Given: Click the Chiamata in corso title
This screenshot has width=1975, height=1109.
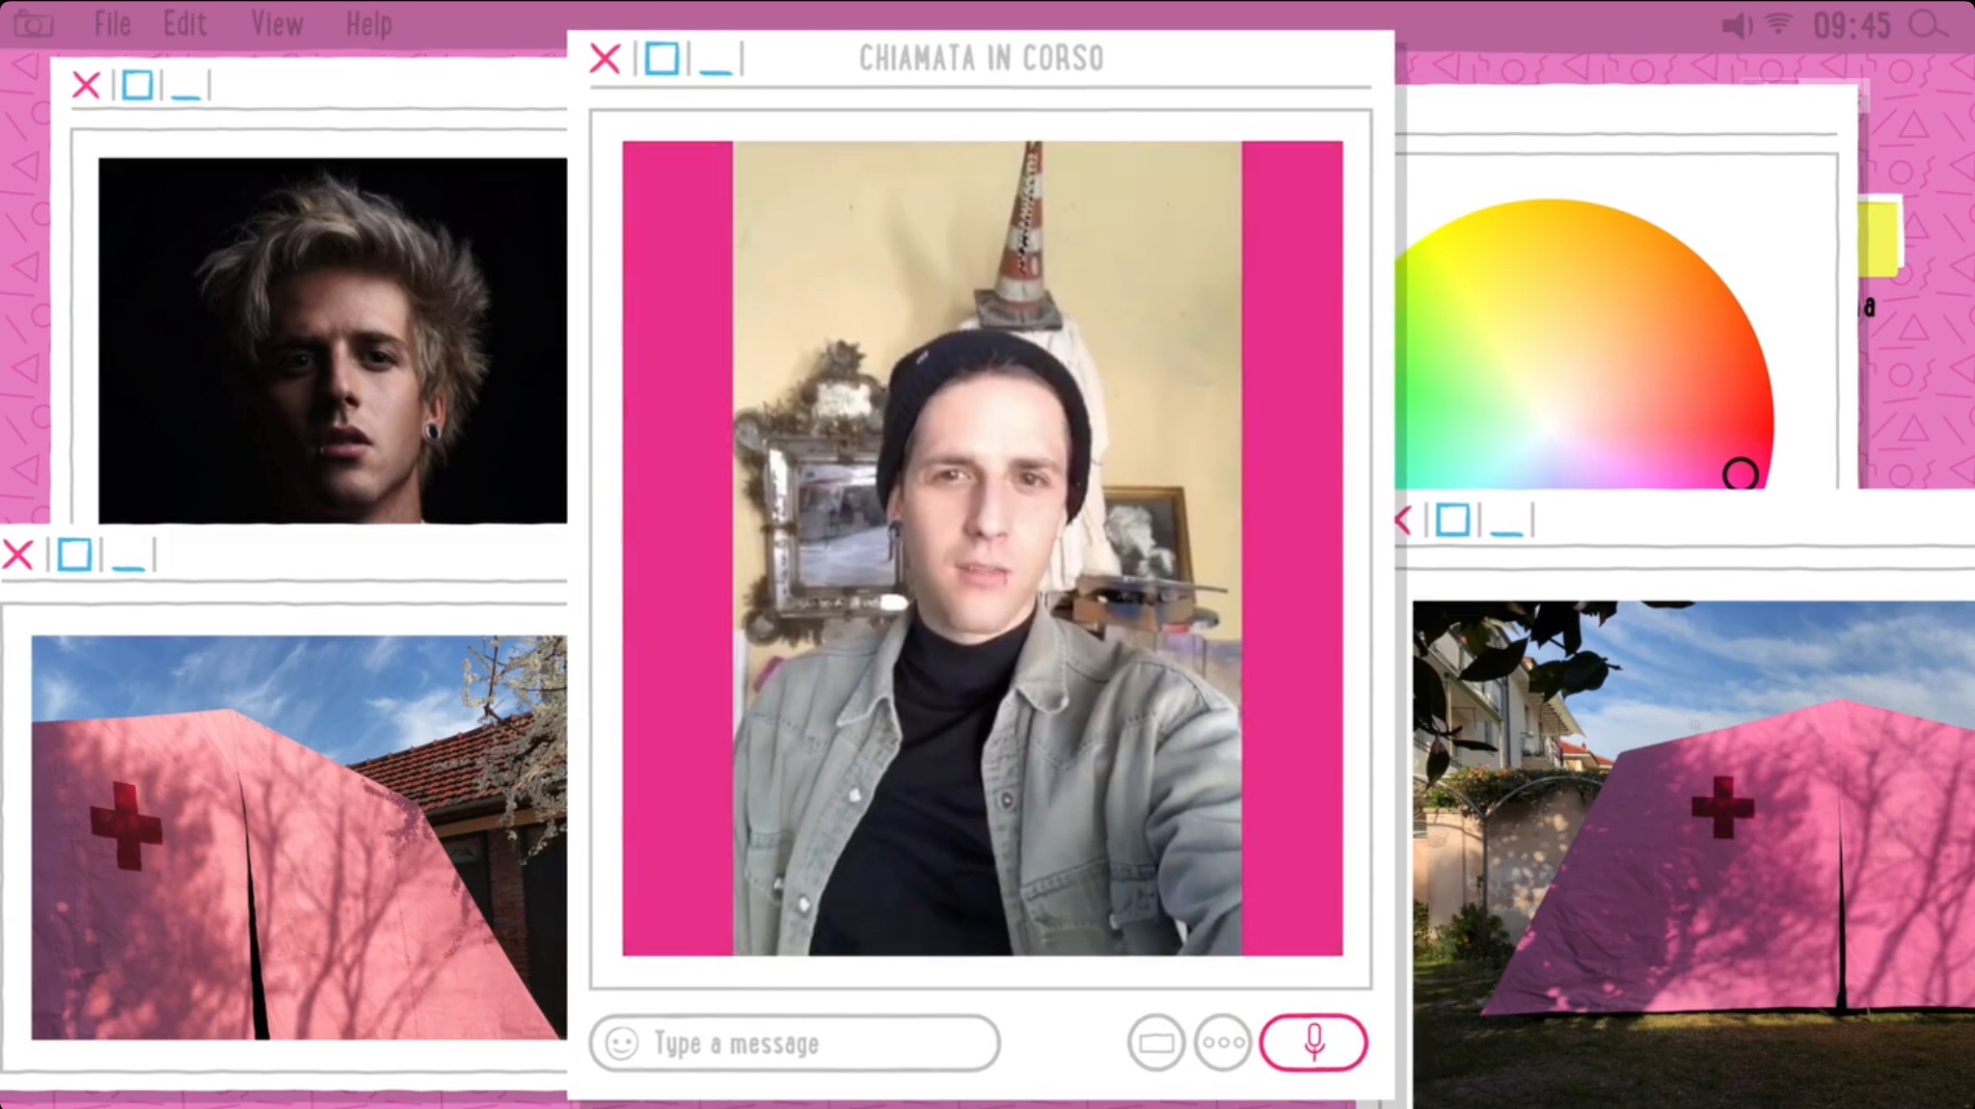Looking at the screenshot, I should pos(981,59).
